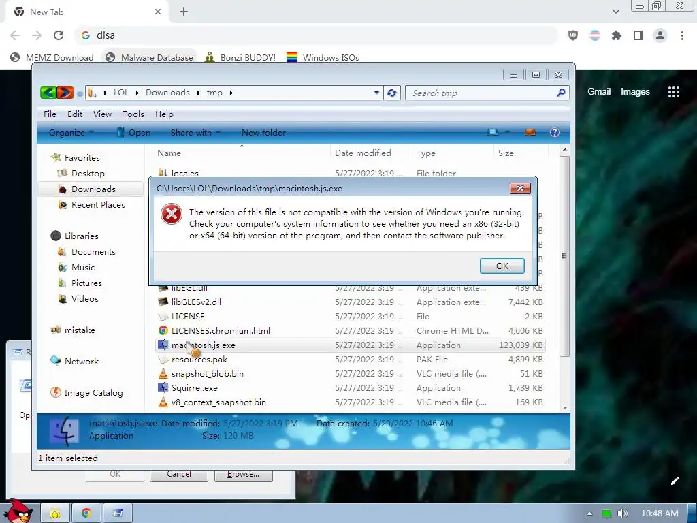Click the v8_context_snapshot.bin VLC cone icon
Screen dimensions: 697x523
[x=163, y=402]
